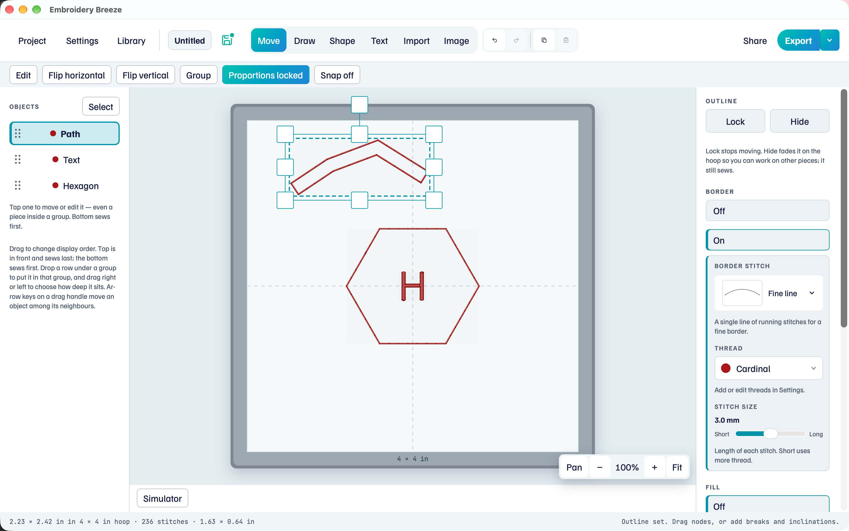Open the Export options dropdown arrow
This screenshot has width=849, height=531.
pyautogui.click(x=830, y=40)
